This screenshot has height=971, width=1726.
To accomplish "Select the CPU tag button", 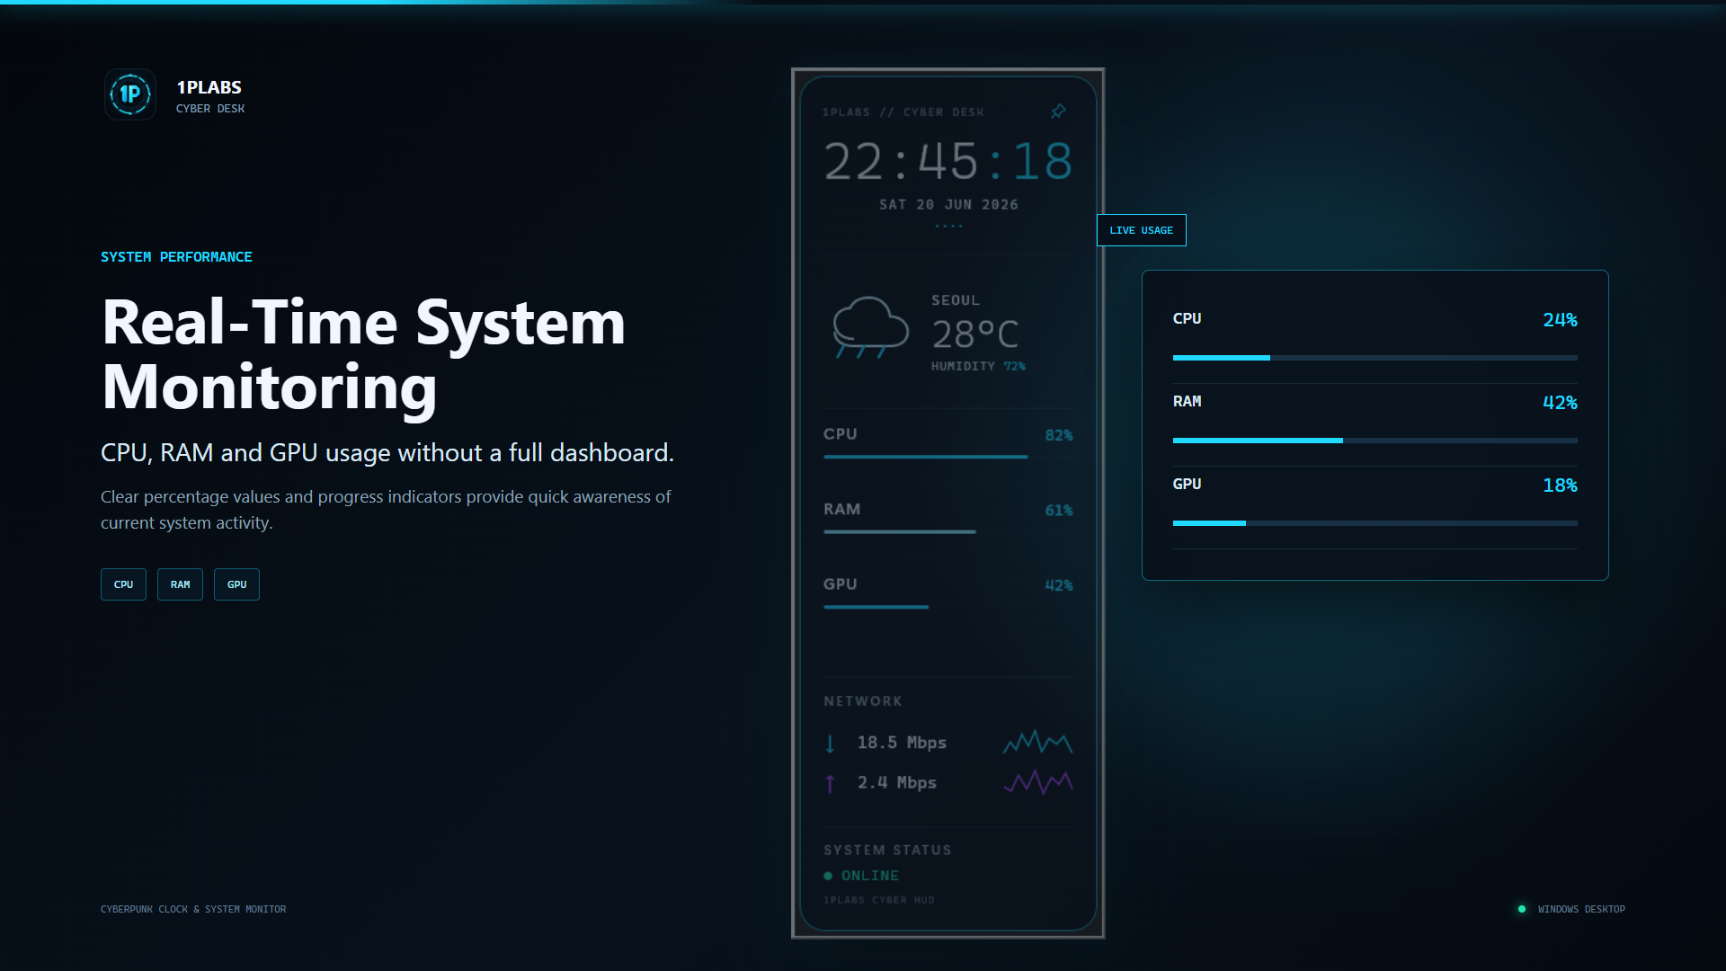I will (x=123, y=584).
